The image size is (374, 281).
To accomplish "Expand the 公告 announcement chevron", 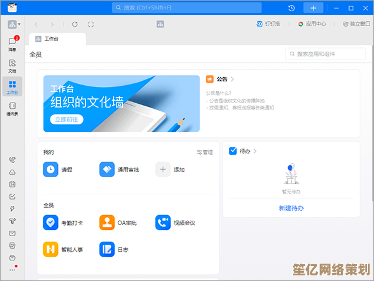I will coord(233,80).
